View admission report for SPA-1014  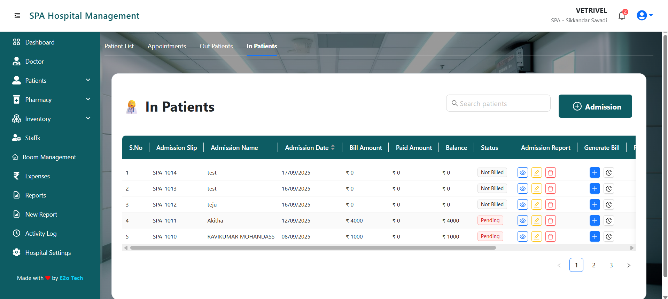pyautogui.click(x=522, y=173)
